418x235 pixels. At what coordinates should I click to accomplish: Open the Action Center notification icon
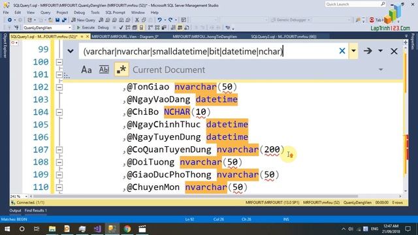pyautogui.click(x=408, y=229)
